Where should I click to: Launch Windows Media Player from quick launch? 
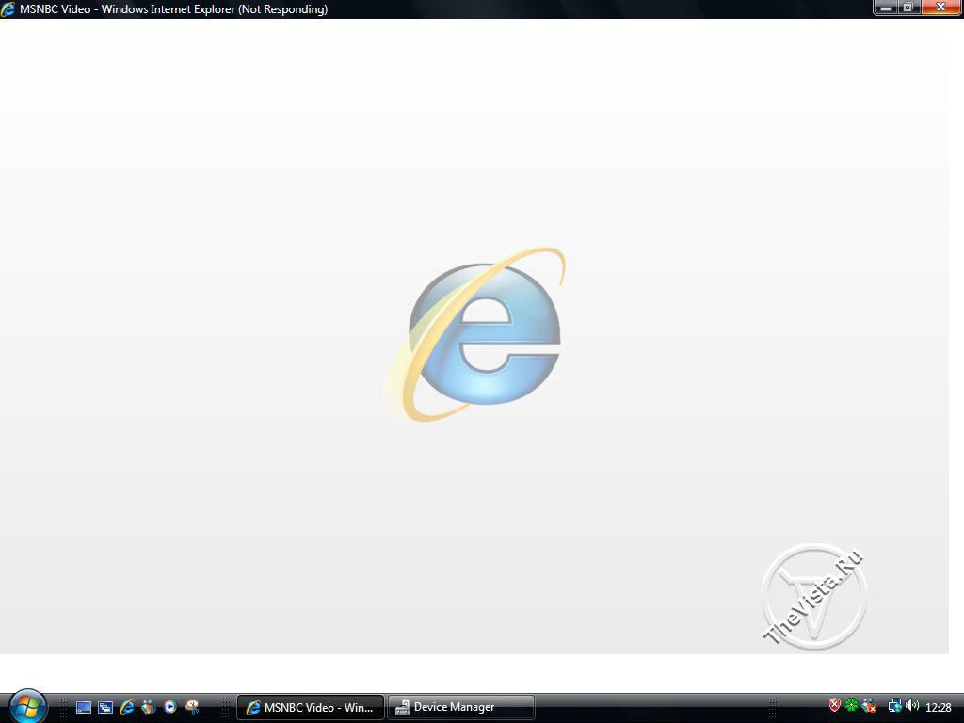[x=170, y=707]
